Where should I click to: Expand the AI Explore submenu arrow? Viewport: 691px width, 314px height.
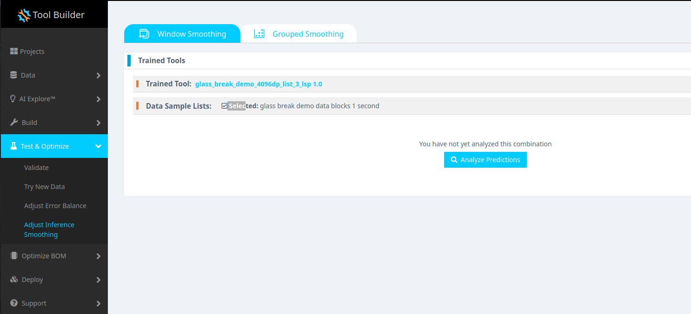click(x=98, y=99)
